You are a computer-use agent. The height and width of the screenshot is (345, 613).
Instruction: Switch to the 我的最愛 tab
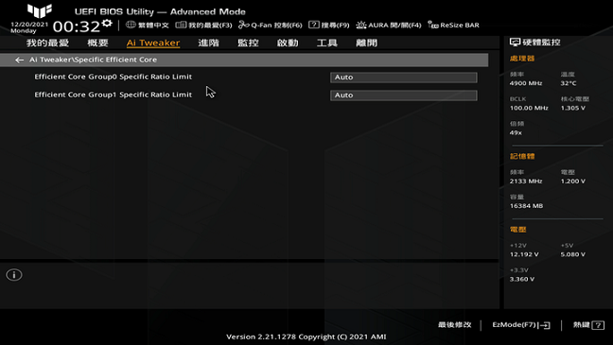[x=47, y=43]
